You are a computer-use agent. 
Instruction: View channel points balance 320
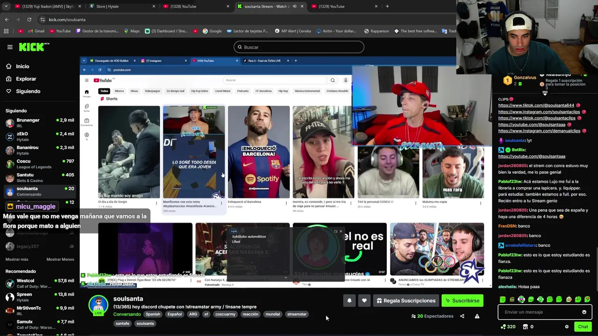pyautogui.click(x=507, y=327)
